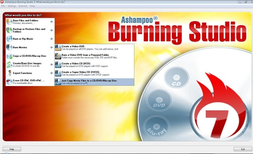Click the Create a Video DVD icon

pos(58,48)
